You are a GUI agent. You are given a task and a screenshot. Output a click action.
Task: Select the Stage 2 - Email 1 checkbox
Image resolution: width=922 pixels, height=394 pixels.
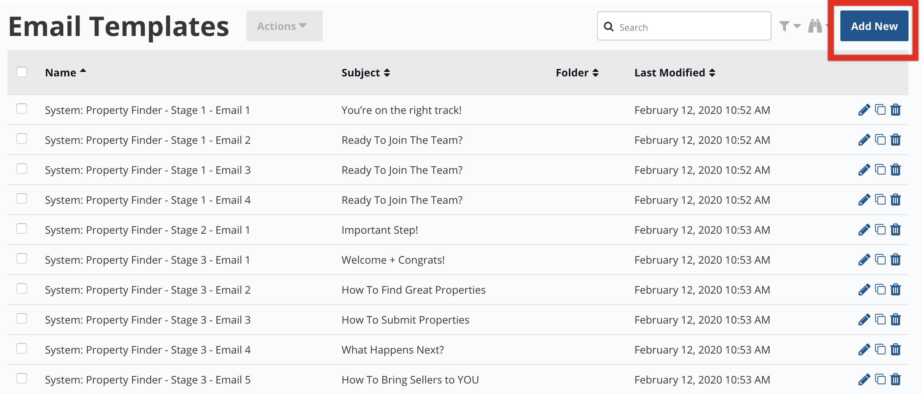point(22,228)
